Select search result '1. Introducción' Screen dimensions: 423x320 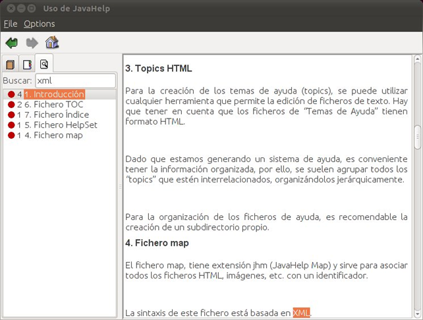click(55, 94)
